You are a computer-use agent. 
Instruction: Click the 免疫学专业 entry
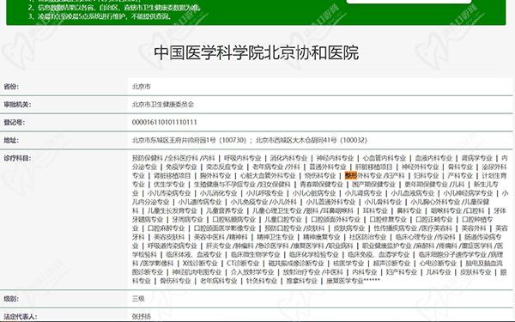click(181, 167)
